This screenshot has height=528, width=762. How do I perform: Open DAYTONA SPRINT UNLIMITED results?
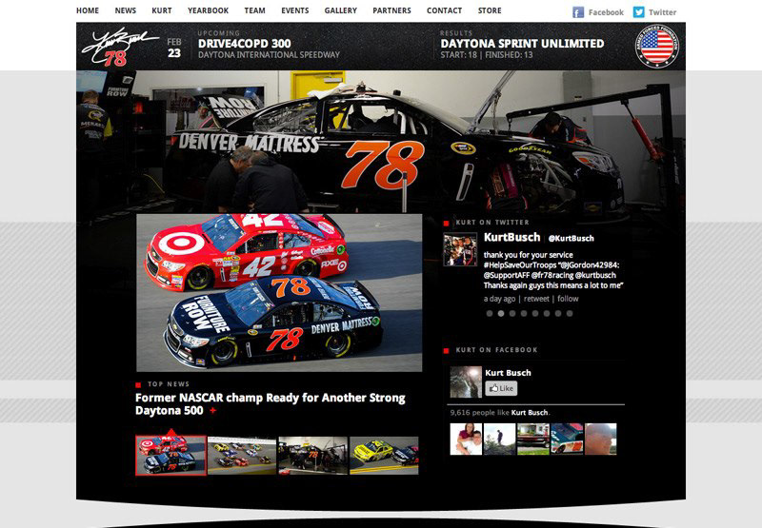(x=522, y=44)
